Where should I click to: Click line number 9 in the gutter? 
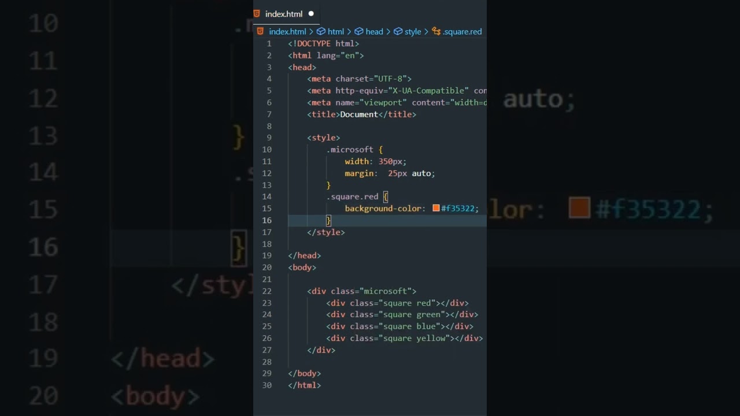click(269, 138)
